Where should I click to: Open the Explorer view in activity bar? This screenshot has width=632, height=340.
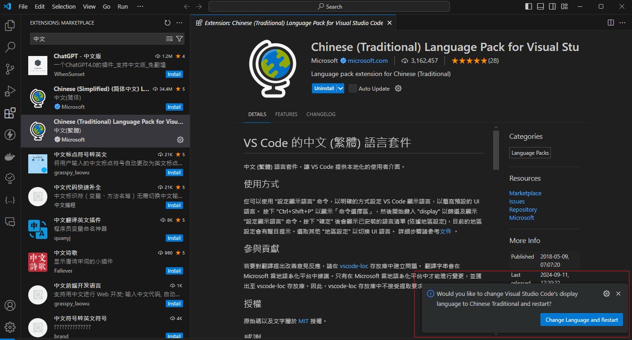(10, 25)
